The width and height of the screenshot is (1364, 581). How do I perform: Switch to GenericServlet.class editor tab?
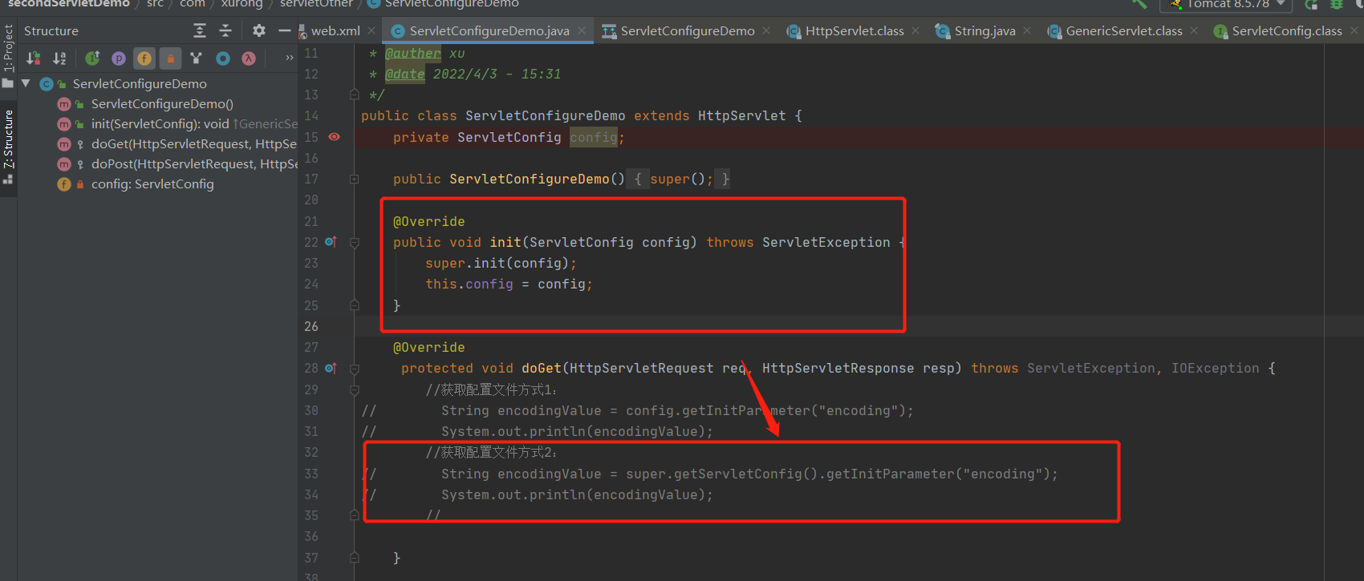click(1124, 30)
